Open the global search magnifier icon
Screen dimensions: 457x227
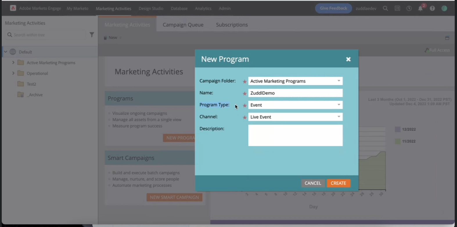coord(385,8)
